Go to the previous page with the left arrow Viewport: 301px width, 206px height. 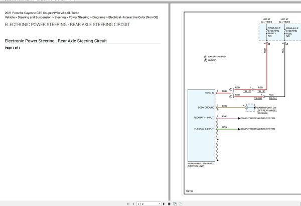pos(133,204)
